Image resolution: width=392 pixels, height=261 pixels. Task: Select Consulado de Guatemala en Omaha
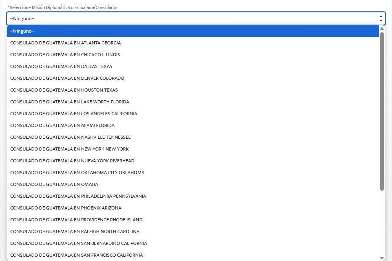point(193,184)
